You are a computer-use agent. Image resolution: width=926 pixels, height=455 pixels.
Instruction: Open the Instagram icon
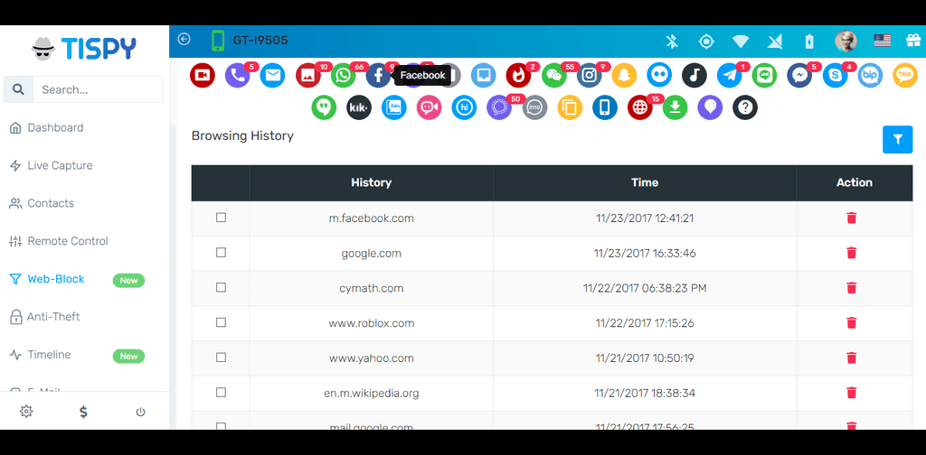coord(589,76)
